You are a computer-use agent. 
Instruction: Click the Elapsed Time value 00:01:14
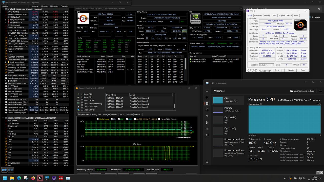click(167, 170)
